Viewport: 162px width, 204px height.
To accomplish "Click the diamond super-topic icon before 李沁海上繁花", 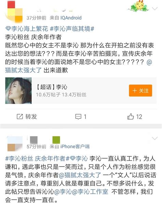I will (x=8, y=29).
